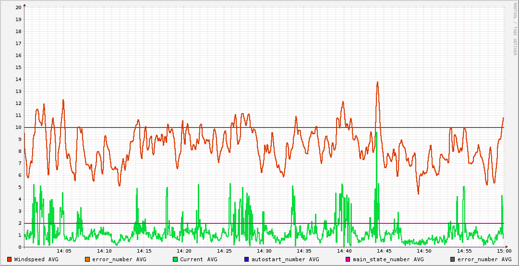Click the autostart_number AVG legend label
Viewport: 519px width, 266px height.
tap(285, 259)
